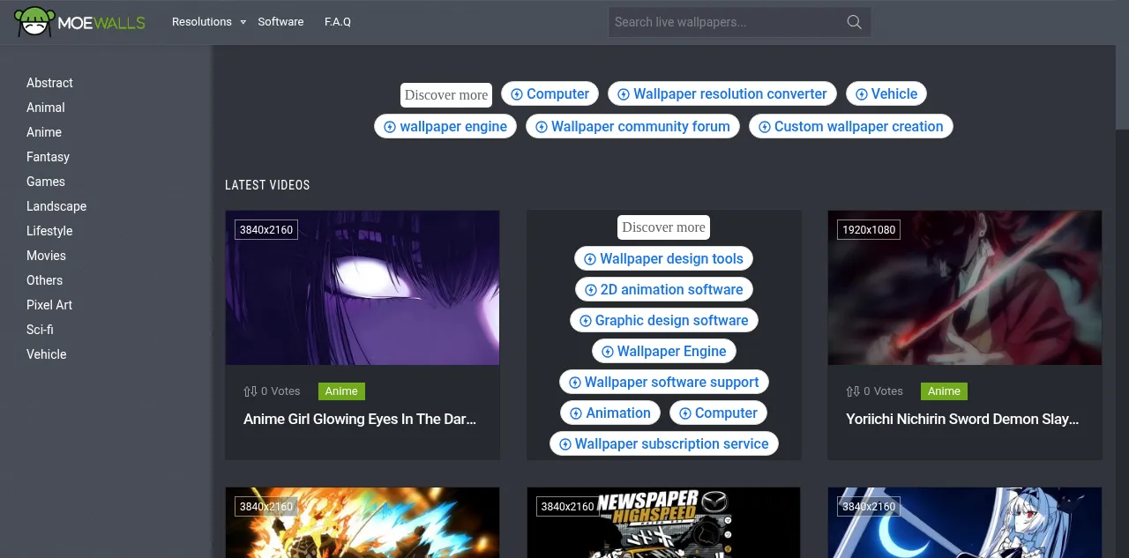Screen dimensions: 1129x558
Task: Click the Computer pill beside Animation
Action: [x=718, y=413]
